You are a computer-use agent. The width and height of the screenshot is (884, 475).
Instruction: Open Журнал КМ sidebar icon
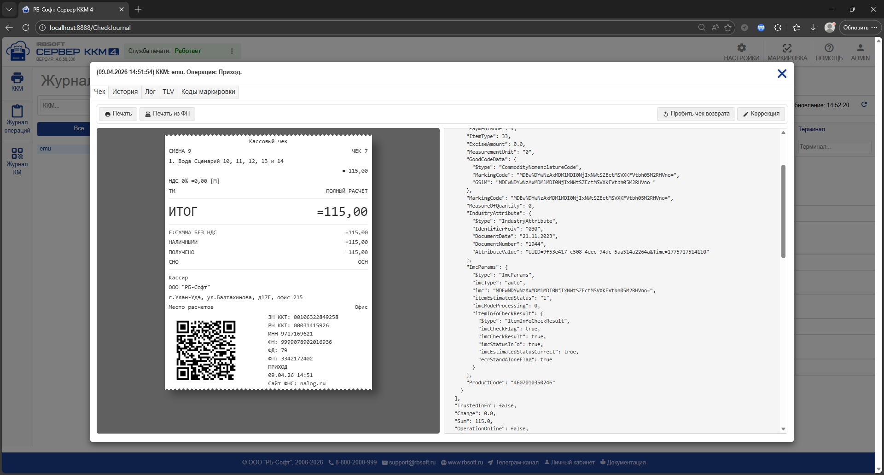(x=17, y=161)
